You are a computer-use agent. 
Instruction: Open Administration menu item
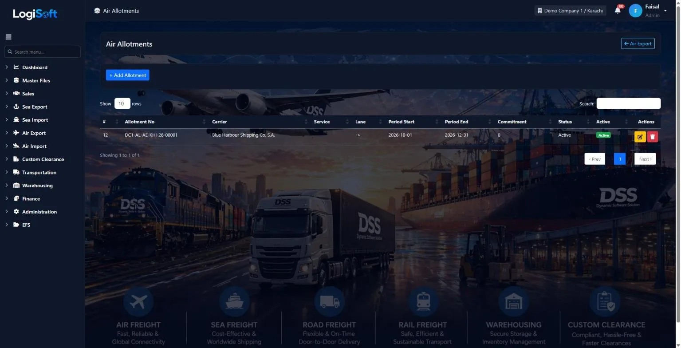click(39, 212)
